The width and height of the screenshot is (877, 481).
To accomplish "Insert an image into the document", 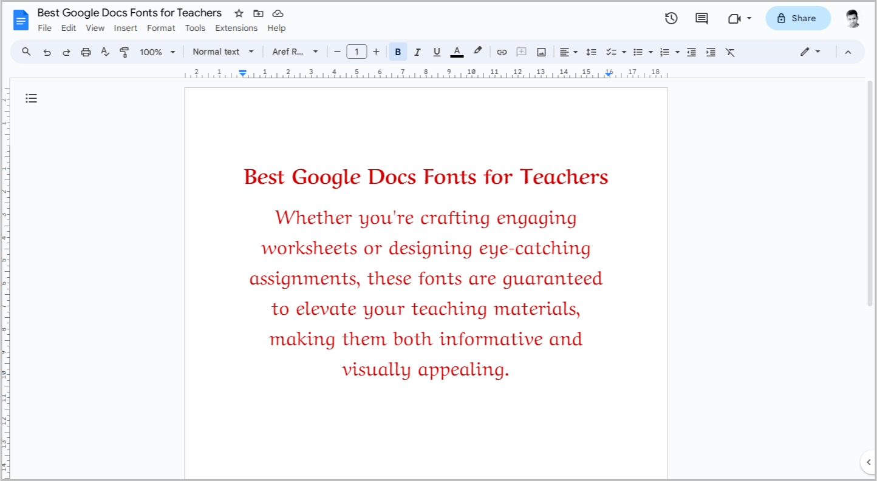I will (x=541, y=52).
